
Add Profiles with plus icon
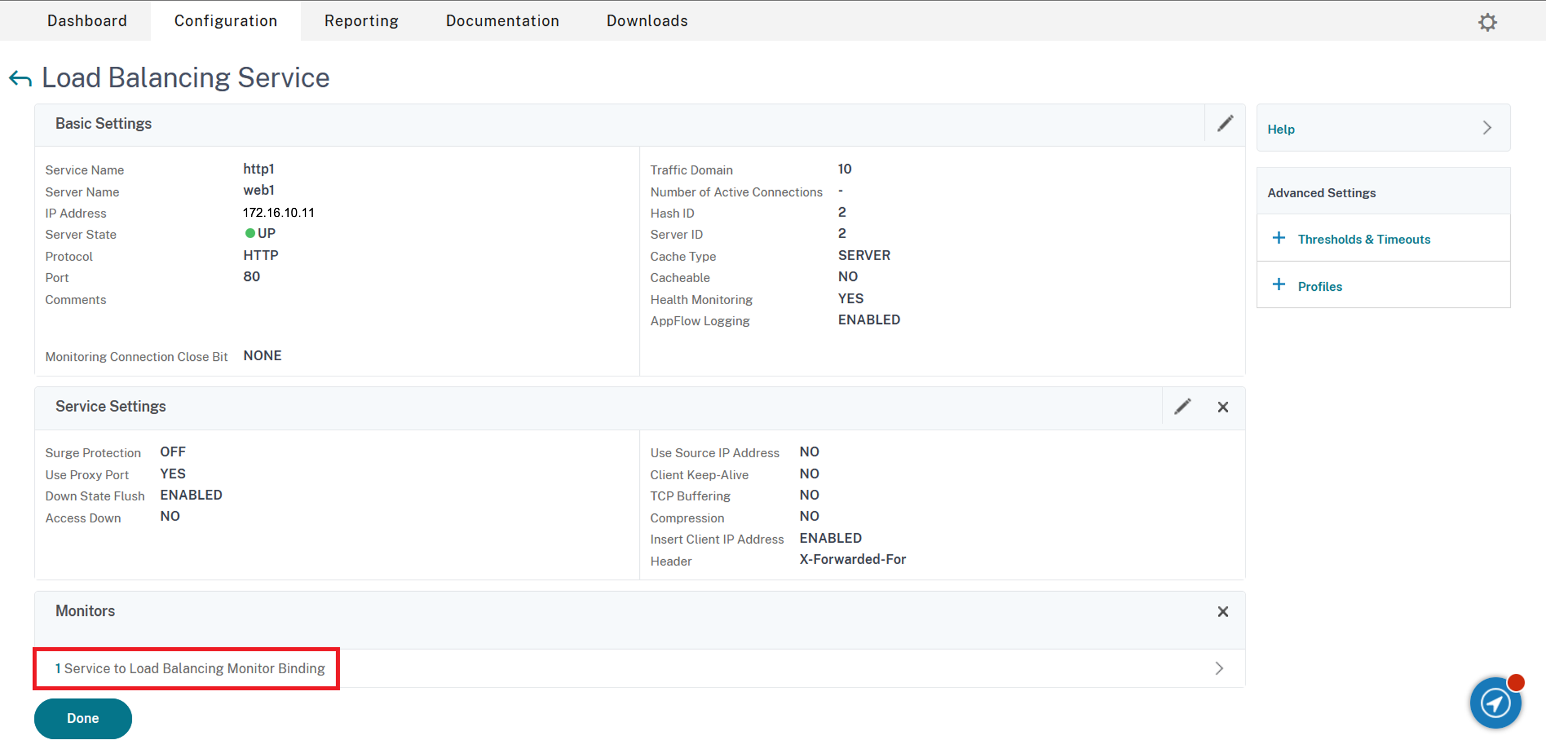(1278, 285)
